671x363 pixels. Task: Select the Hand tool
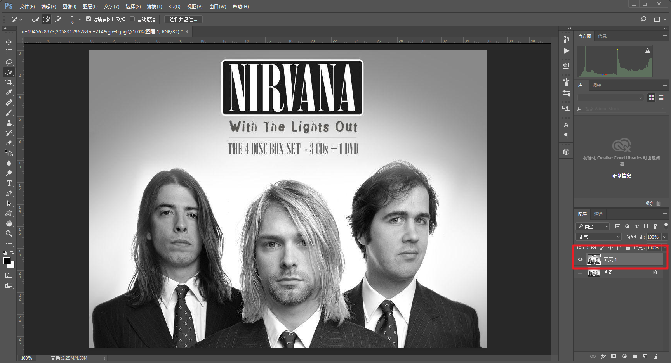coord(9,223)
